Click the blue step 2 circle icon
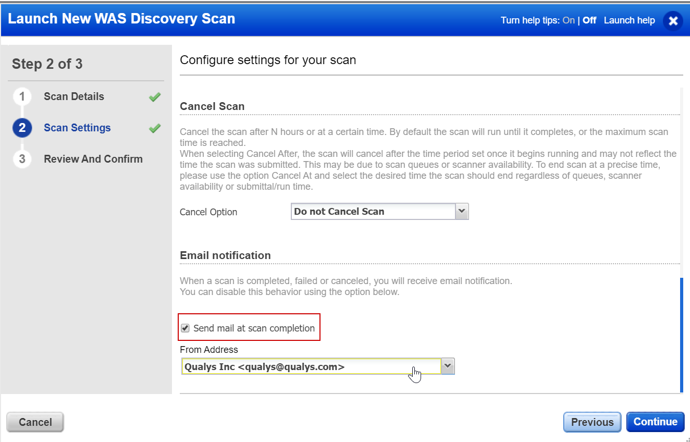Image resolution: width=690 pixels, height=442 pixels. click(22, 128)
